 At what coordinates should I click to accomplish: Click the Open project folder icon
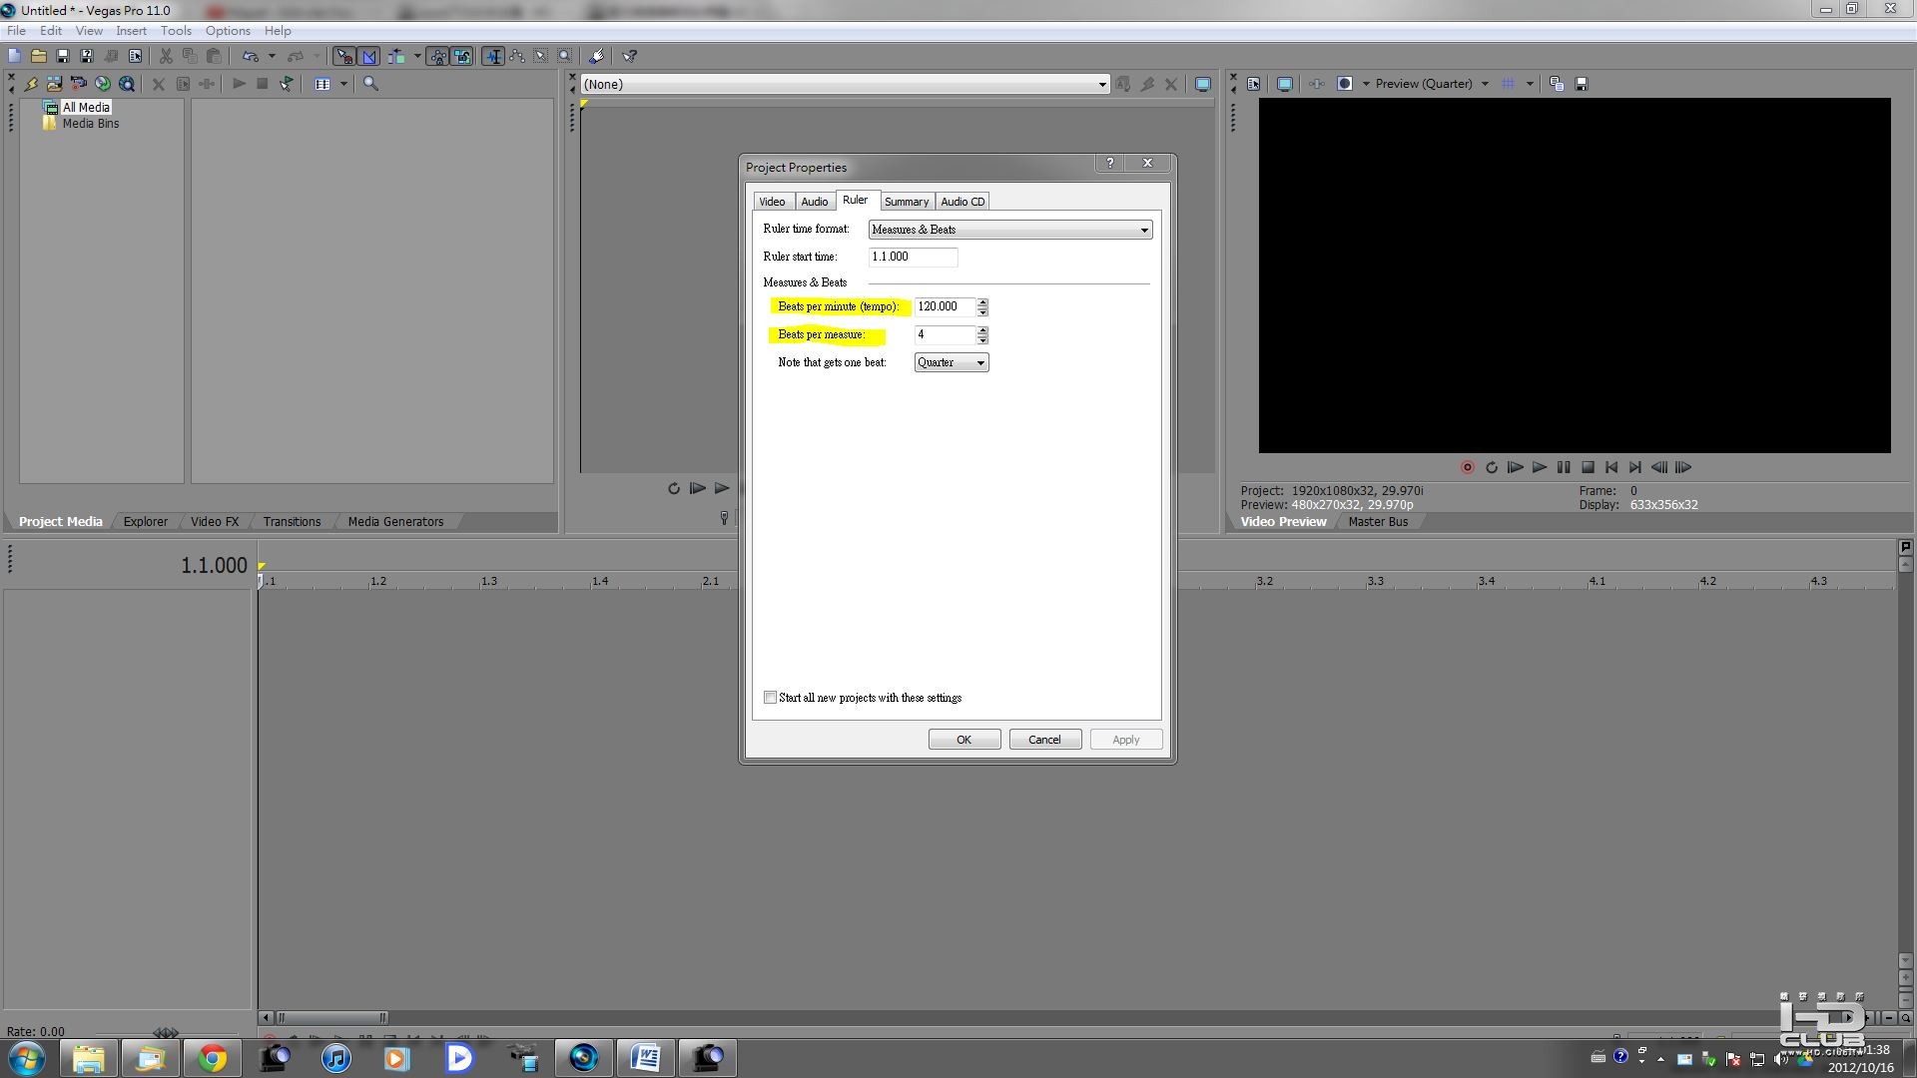[38, 57]
